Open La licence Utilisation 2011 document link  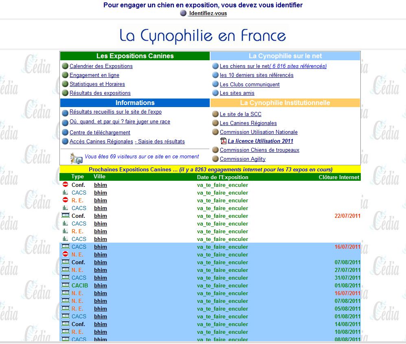point(261,141)
